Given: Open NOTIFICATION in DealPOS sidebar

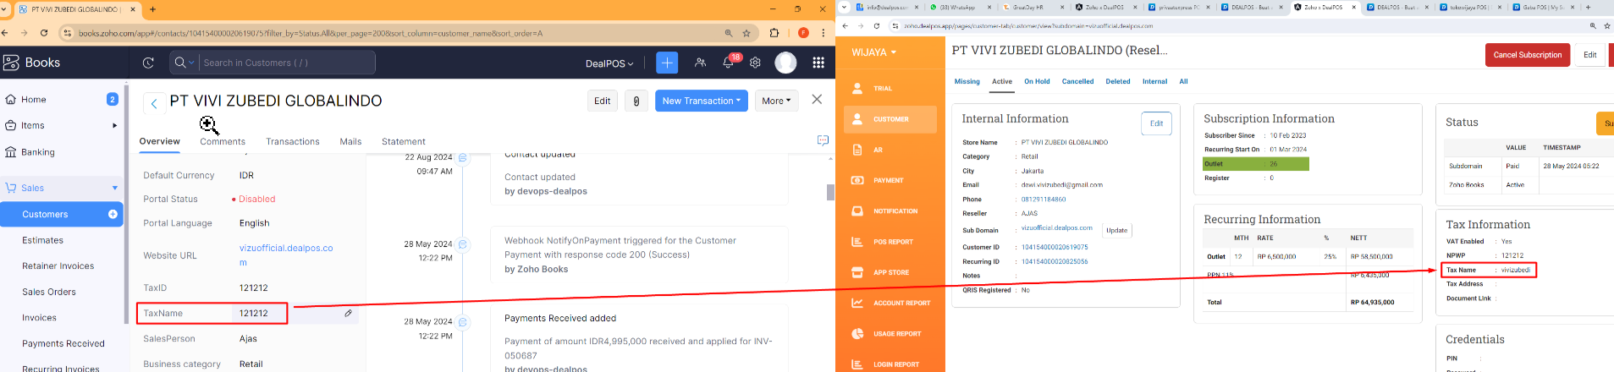Looking at the screenshot, I should coord(895,211).
